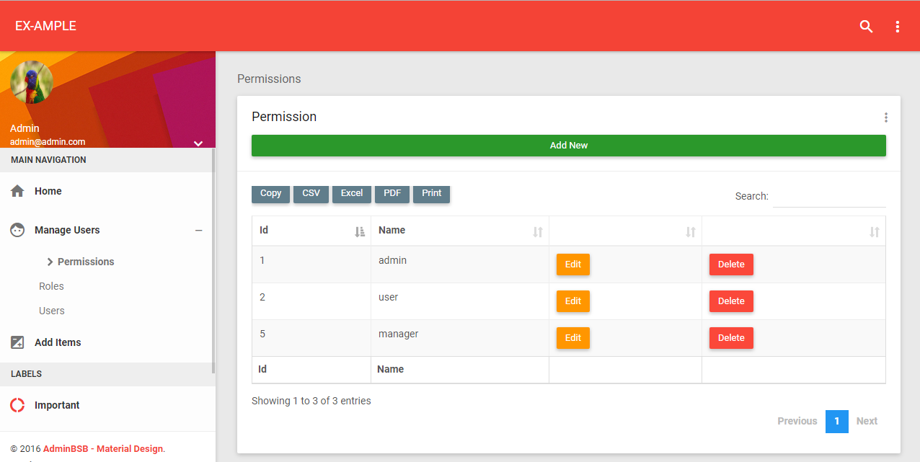Edit the user permission row
This screenshot has width=920, height=462.
click(573, 301)
